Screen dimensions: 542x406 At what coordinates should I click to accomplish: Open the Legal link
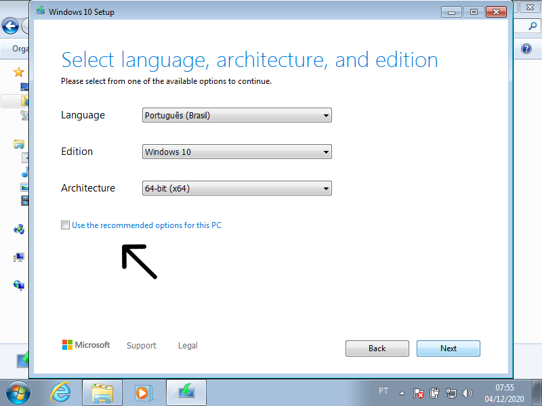click(x=188, y=346)
